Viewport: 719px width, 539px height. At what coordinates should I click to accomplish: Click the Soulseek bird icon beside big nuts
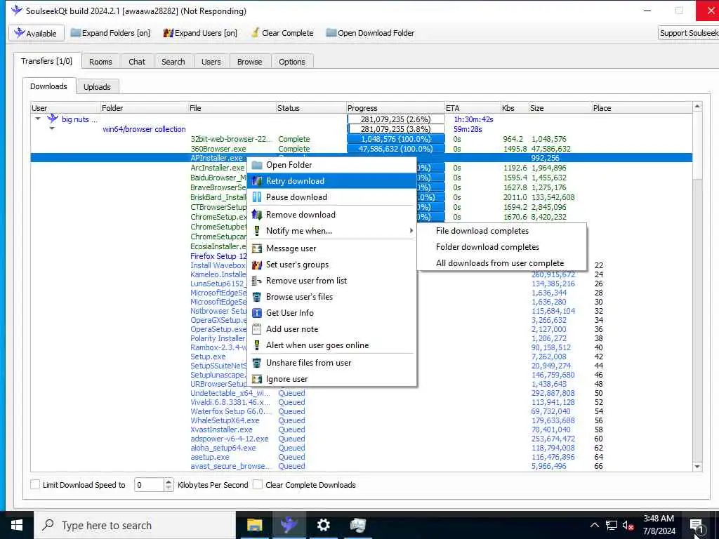pos(53,119)
